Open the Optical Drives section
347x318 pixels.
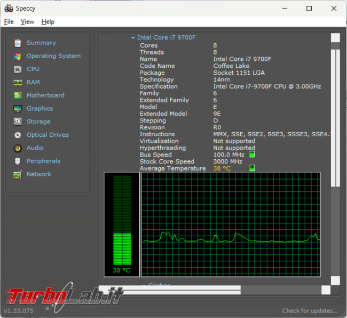48,135
